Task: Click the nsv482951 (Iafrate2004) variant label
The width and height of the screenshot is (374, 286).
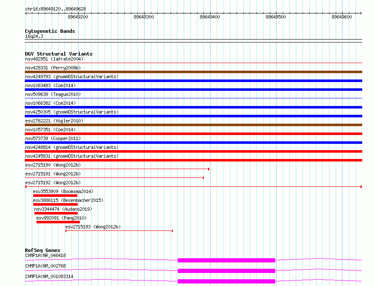Action: [54, 59]
